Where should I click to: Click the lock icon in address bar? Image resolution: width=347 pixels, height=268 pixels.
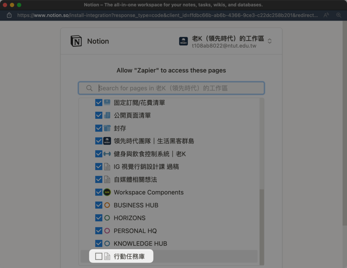coord(9,15)
